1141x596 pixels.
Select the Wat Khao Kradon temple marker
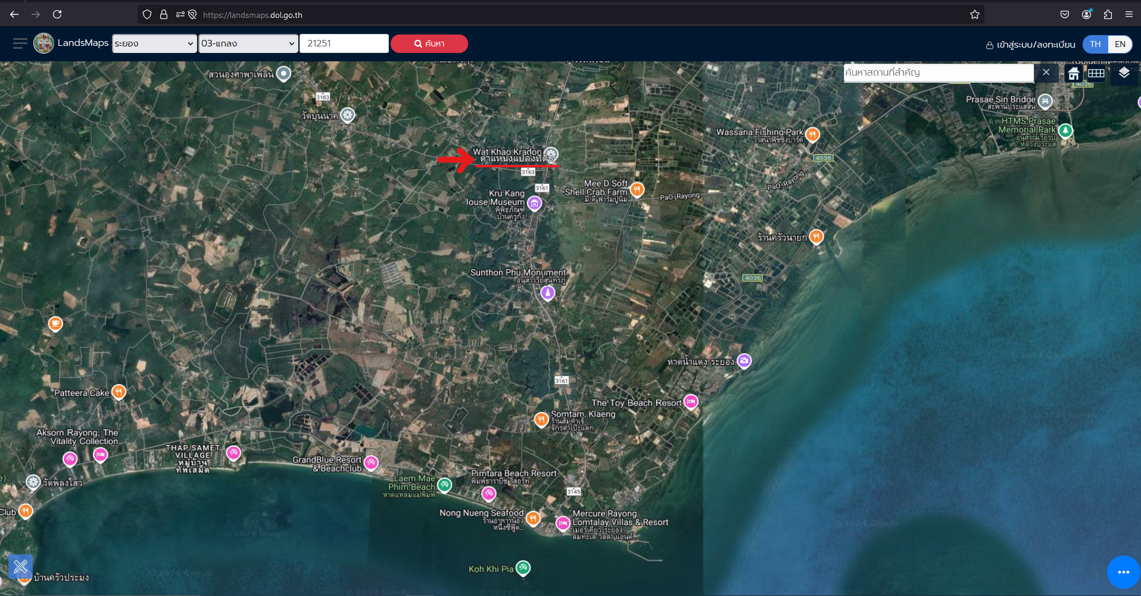551,154
